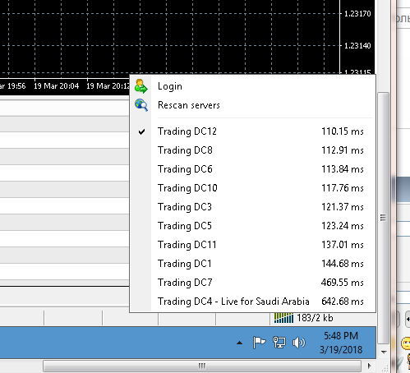Click the connection status bars icon
Viewport: 410px width, 373px height.
pos(283,318)
